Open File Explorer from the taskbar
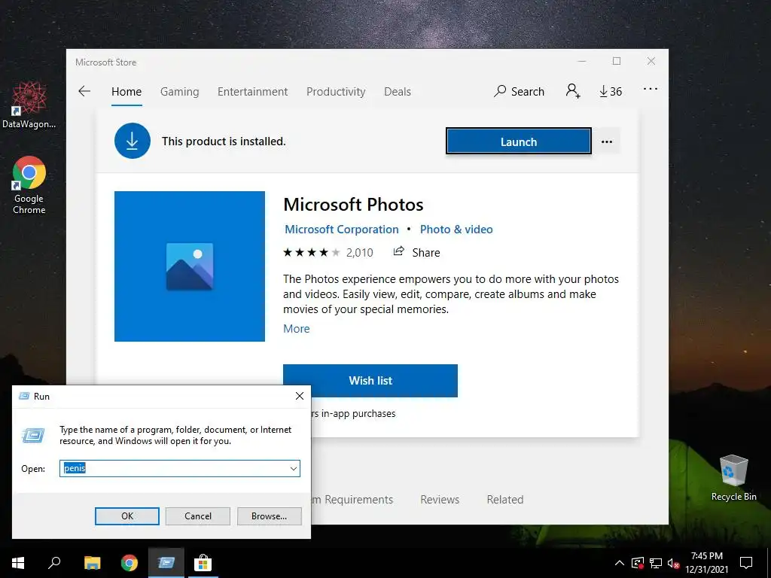Image resolution: width=771 pixels, height=578 pixels. click(92, 563)
